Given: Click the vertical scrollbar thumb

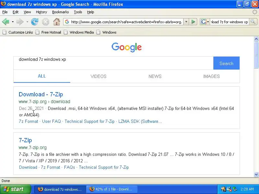Looking at the screenshot, I should coord(256,55).
